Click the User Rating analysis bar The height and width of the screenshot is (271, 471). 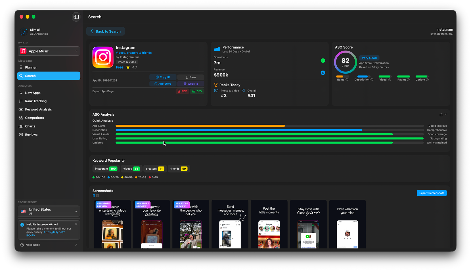[269, 139]
